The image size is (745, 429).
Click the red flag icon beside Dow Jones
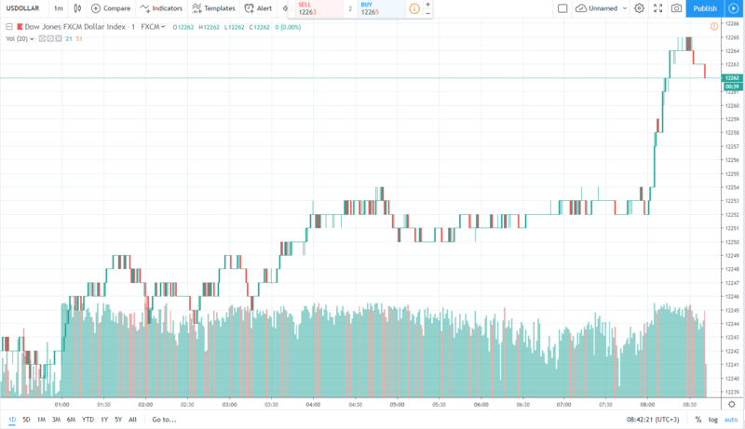[20, 27]
